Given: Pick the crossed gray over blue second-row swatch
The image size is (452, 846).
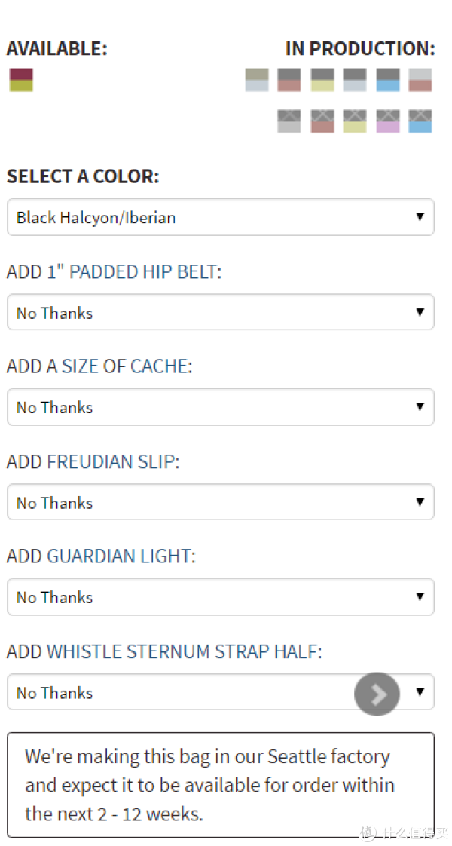Looking at the screenshot, I should 420,121.
